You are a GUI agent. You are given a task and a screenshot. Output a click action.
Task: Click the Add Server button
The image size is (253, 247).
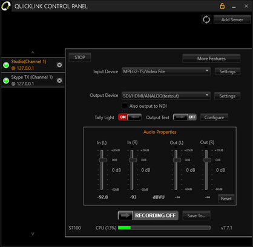pyautogui.click(x=232, y=19)
